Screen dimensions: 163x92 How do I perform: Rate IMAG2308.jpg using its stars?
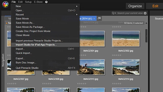click(x=47, y=84)
